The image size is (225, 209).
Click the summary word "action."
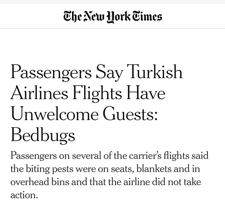[24, 195]
